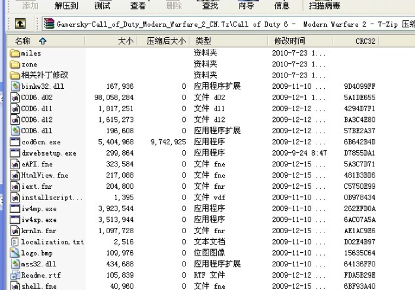
Task: Click the CRC32 value 6B642B4D
Action: point(360,142)
